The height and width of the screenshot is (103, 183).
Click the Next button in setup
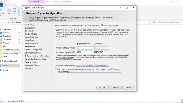(115, 88)
